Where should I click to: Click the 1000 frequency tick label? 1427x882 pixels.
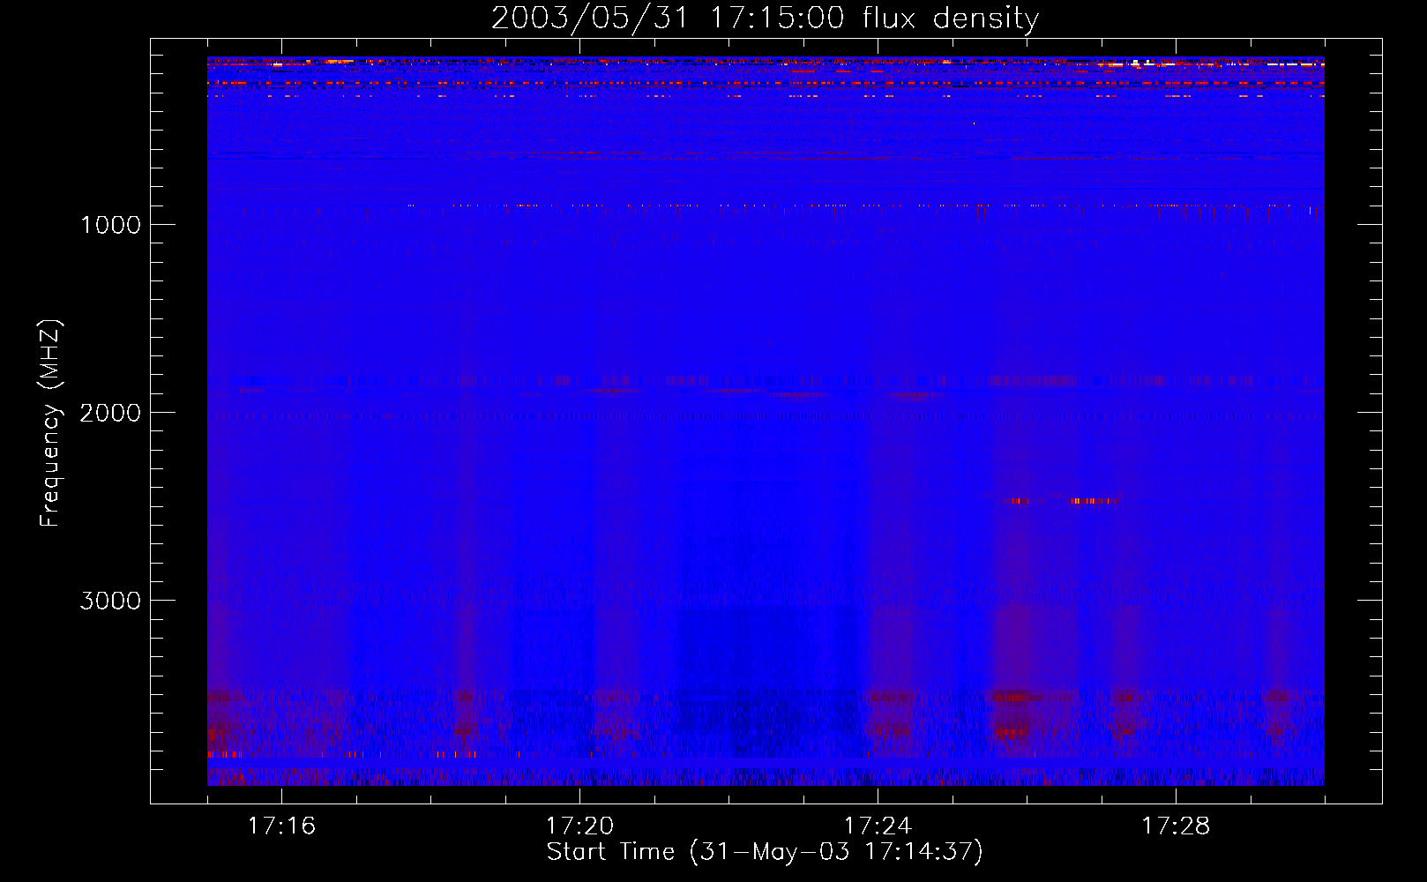click(110, 225)
